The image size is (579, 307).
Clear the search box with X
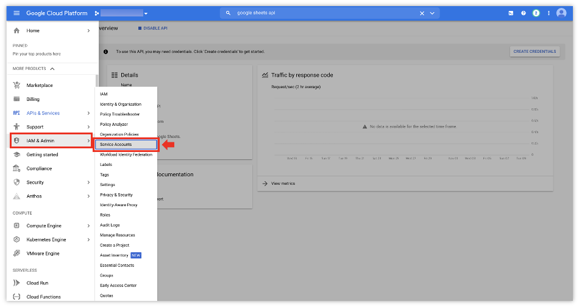(422, 13)
